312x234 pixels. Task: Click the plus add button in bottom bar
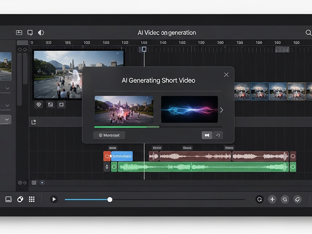click(x=272, y=199)
